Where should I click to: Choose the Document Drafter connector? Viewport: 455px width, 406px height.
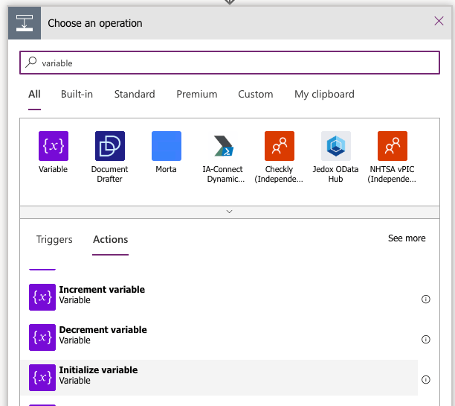pos(109,146)
